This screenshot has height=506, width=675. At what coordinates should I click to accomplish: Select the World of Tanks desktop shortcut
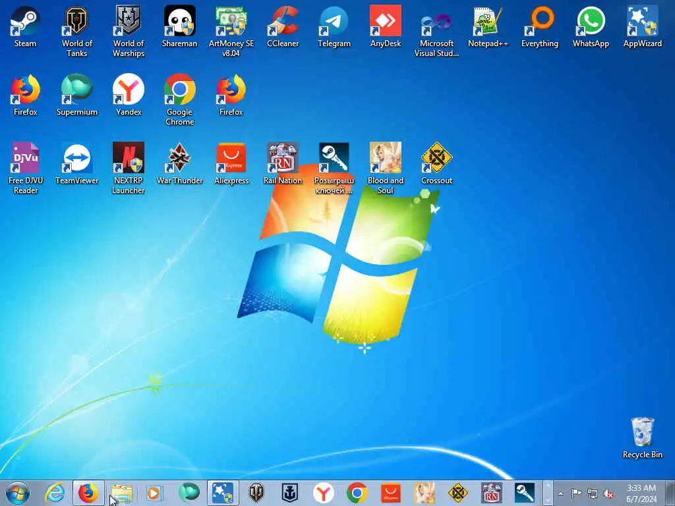click(x=76, y=31)
